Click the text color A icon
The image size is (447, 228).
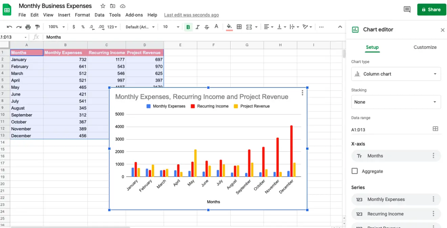tap(216, 26)
